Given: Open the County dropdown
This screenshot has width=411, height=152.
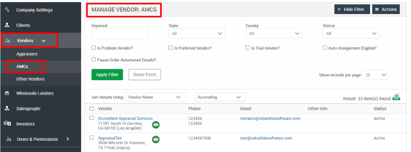Looking at the screenshot, I should pos(274,34).
